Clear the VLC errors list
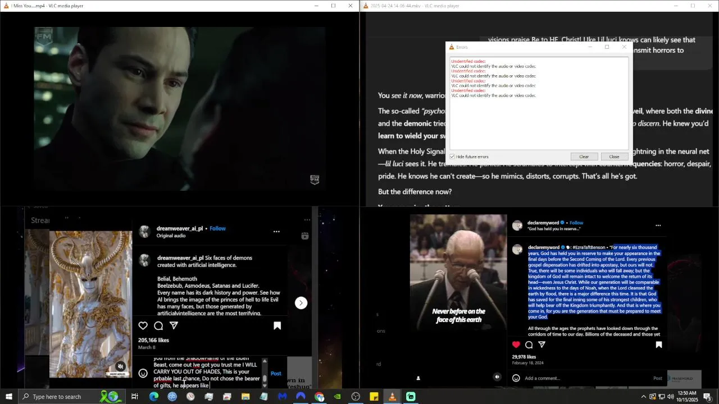 (x=584, y=157)
